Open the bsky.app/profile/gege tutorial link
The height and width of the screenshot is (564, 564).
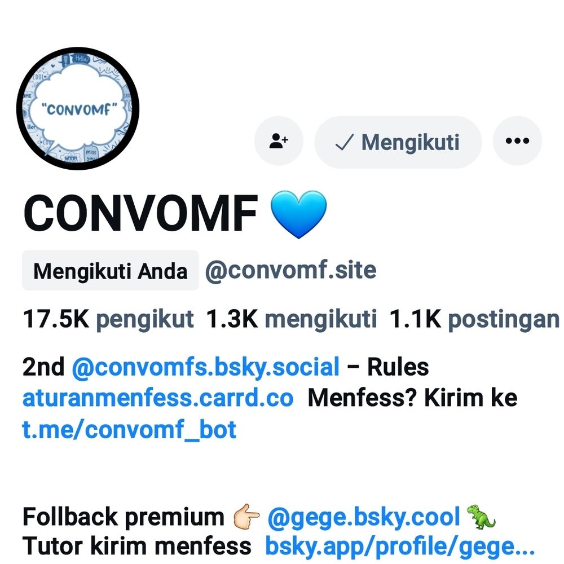(x=400, y=547)
